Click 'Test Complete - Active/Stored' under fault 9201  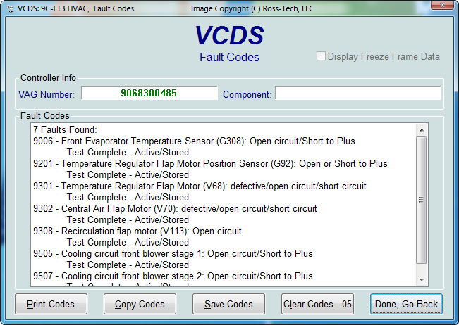128,174
